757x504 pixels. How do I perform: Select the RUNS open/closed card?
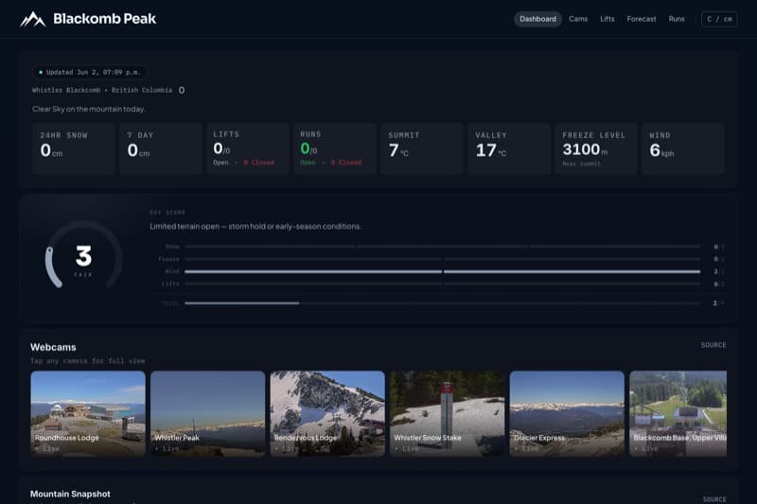(335, 148)
